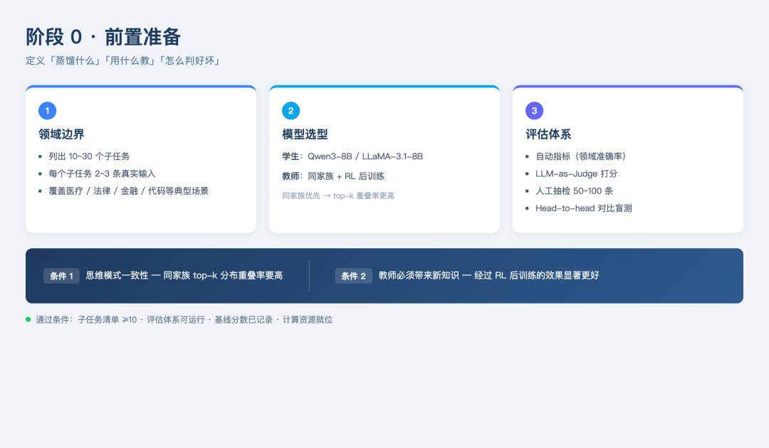Click the bullet 人工抽检 50~100 条

click(575, 191)
